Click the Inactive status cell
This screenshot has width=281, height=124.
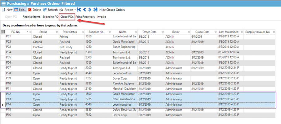tap(45, 47)
